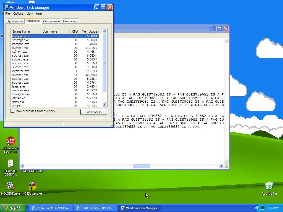
Task: Select the lsass.exe process row
Action: [55, 86]
